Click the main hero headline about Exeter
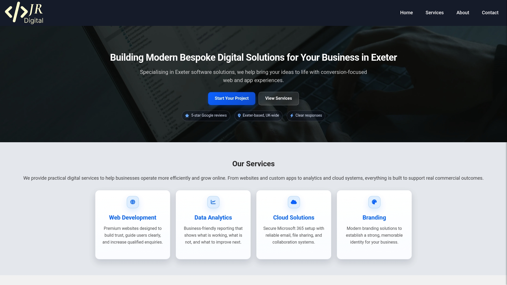The width and height of the screenshot is (507, 285). (x=253, y=58)
